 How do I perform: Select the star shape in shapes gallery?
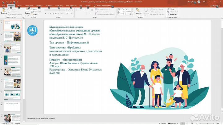130,14
